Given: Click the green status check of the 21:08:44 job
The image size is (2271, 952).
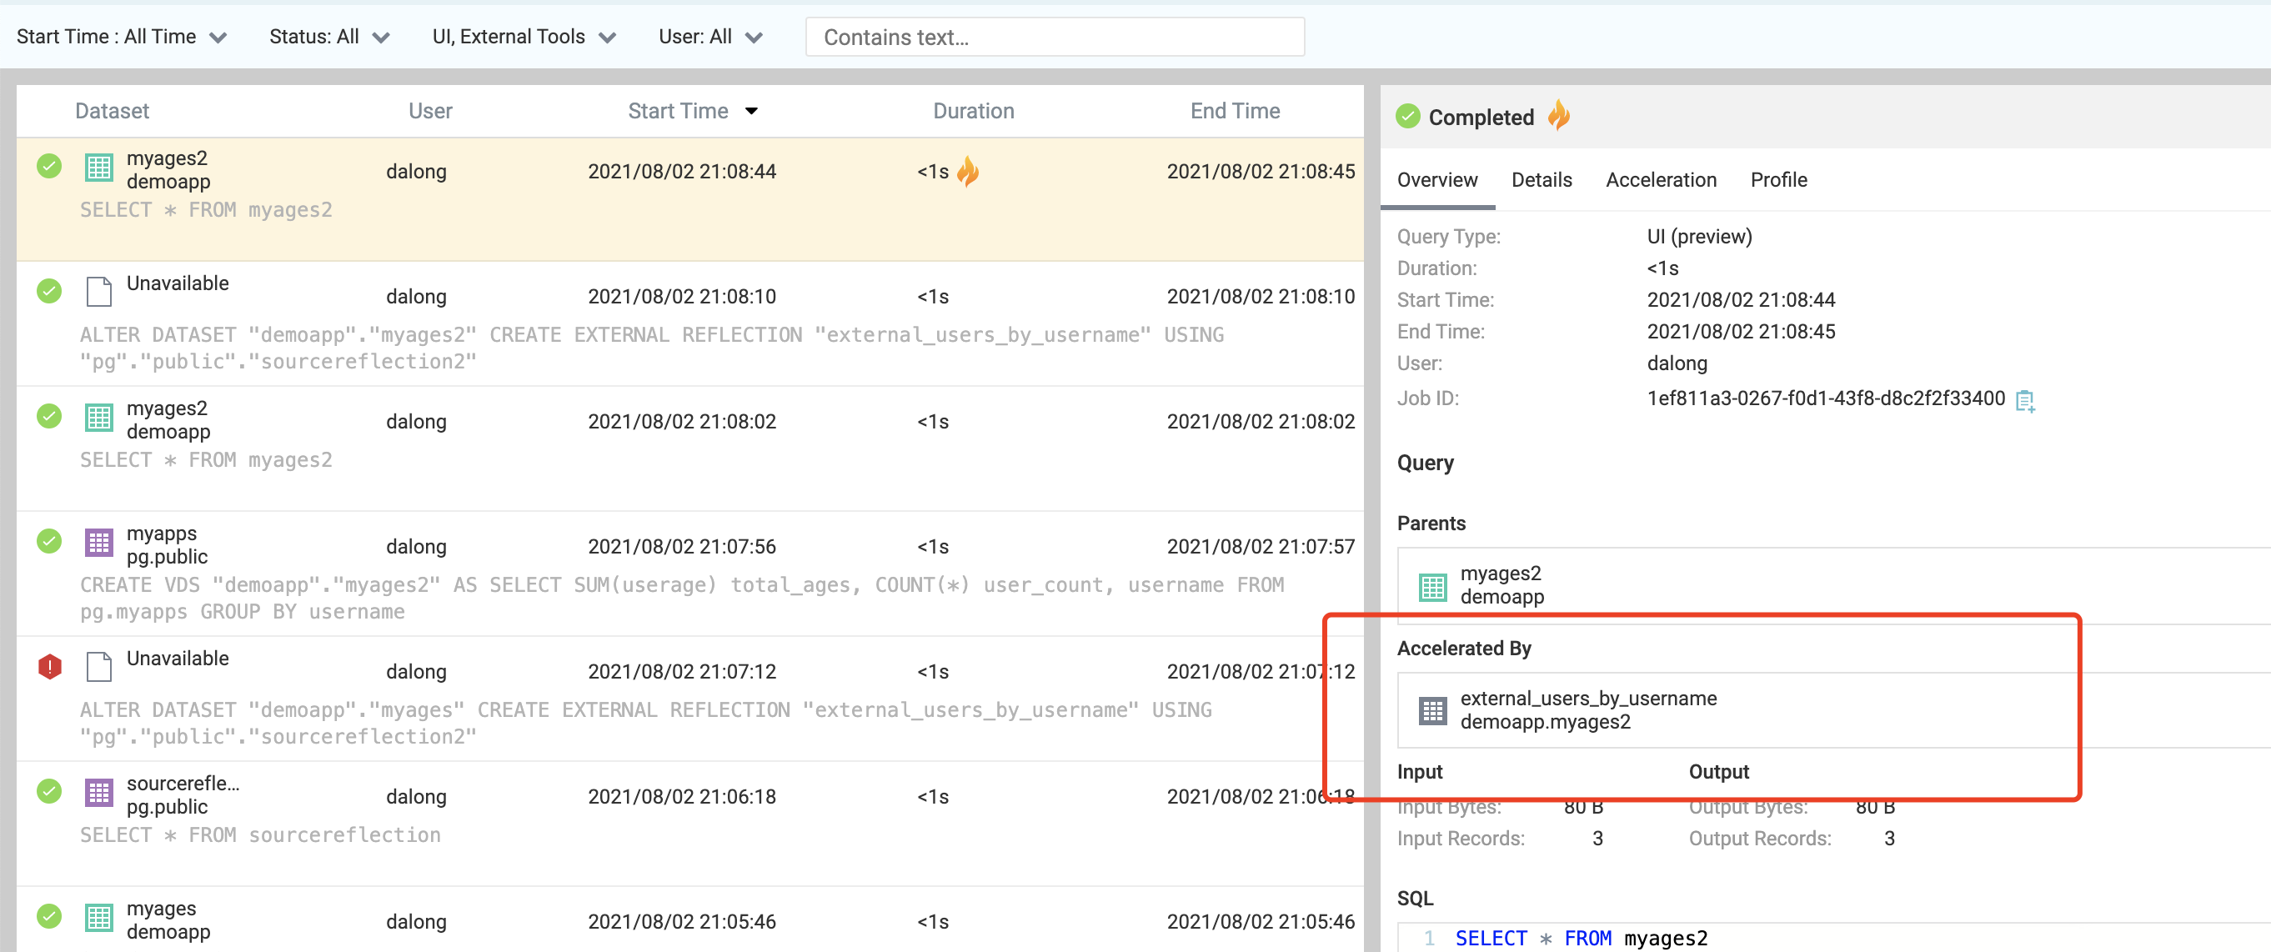Looking at the screenshot, I should click(x=49, y=166).
